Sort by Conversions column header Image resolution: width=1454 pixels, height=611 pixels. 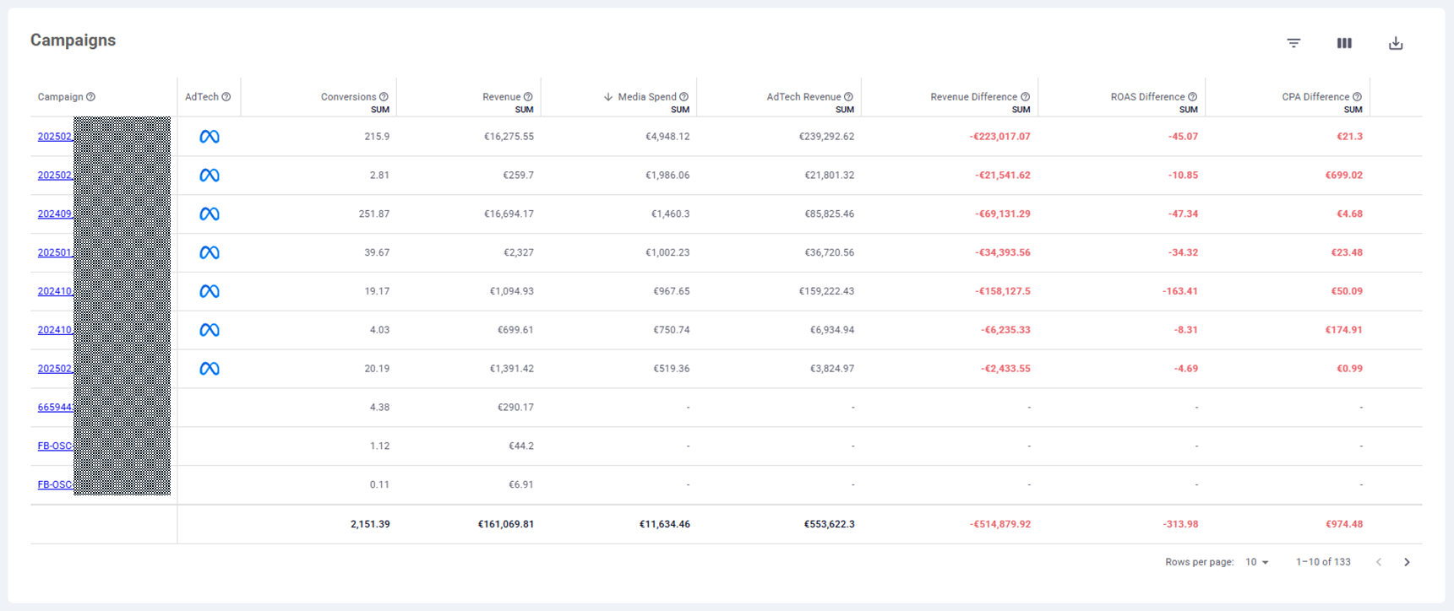348,97
